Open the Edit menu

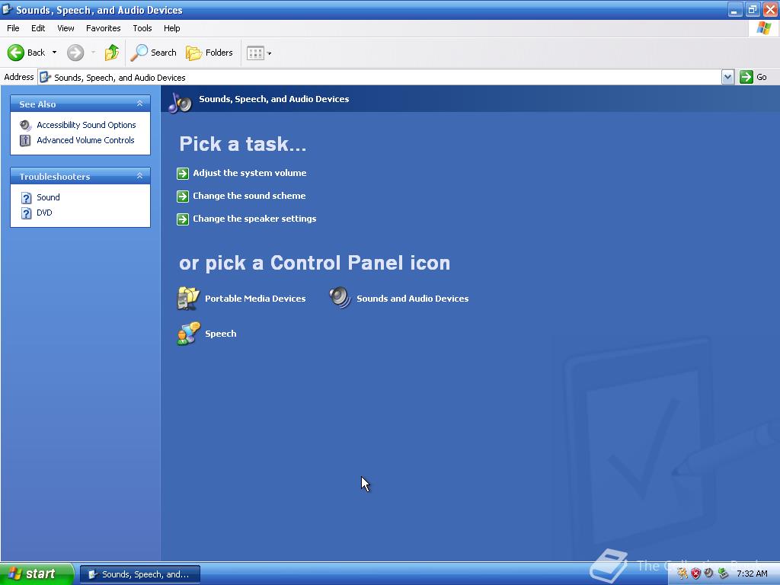coord(38,28)
